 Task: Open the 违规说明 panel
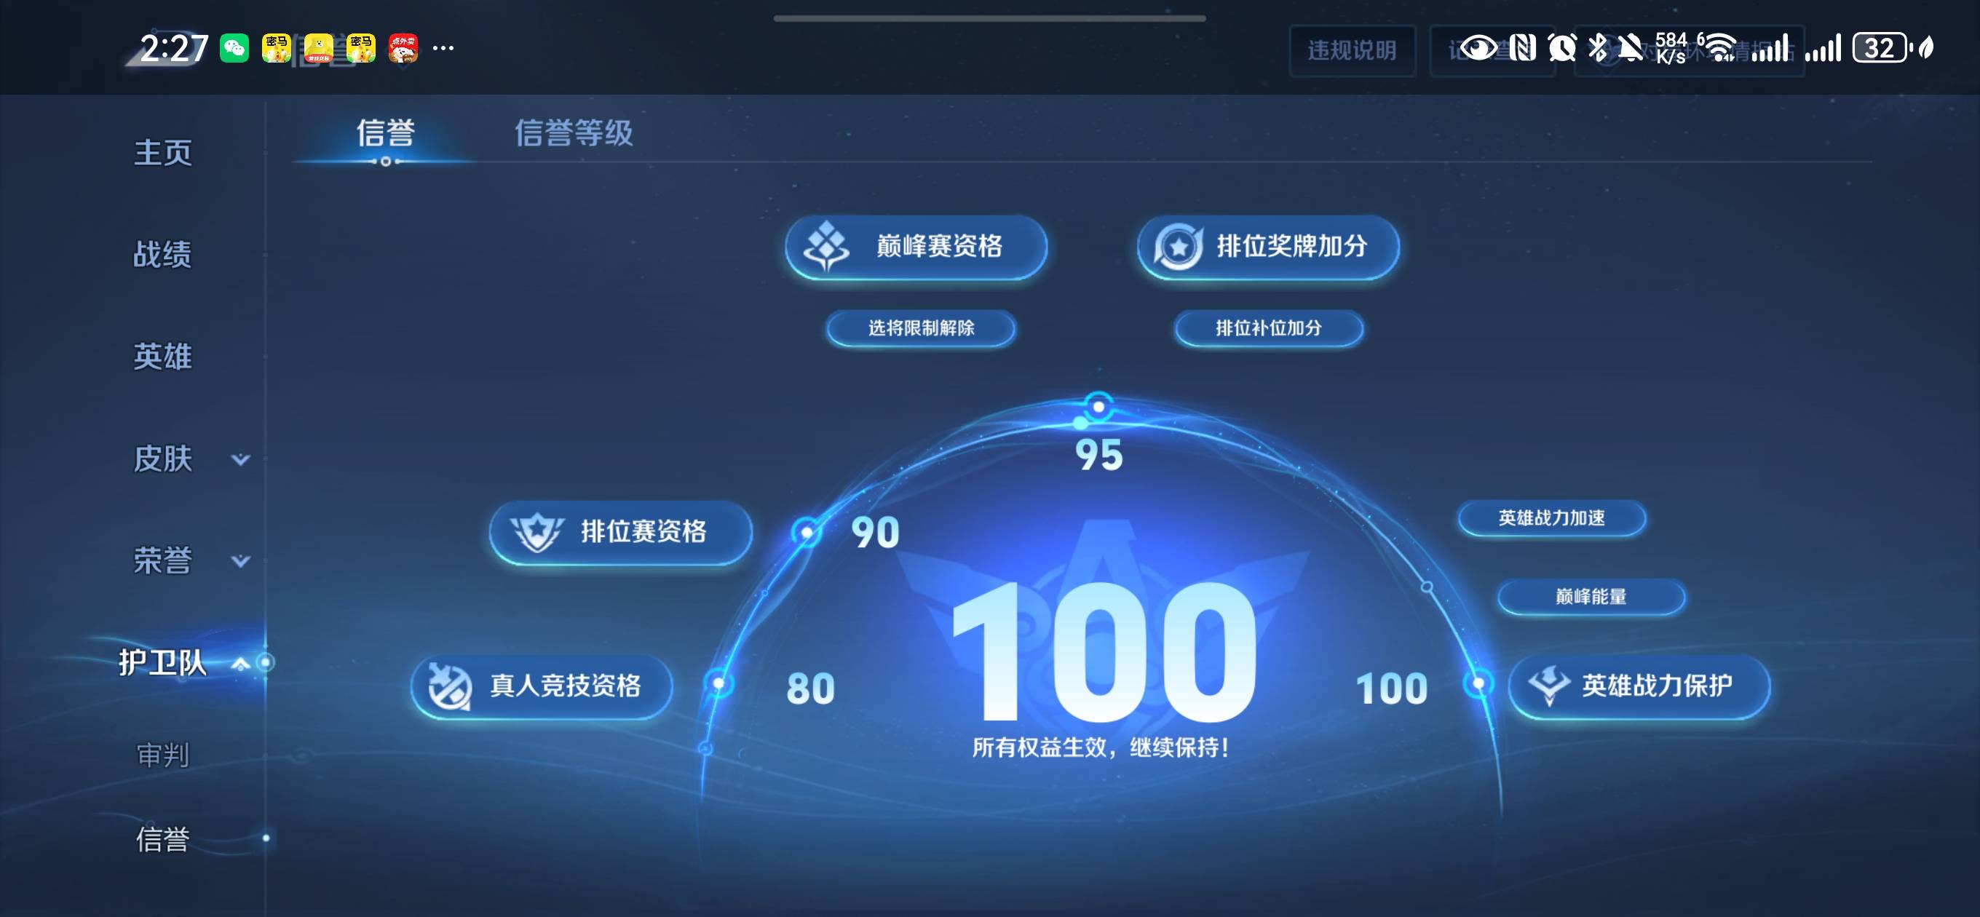1351,52
